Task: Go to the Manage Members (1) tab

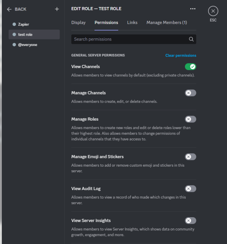Action: pos(167,23)
